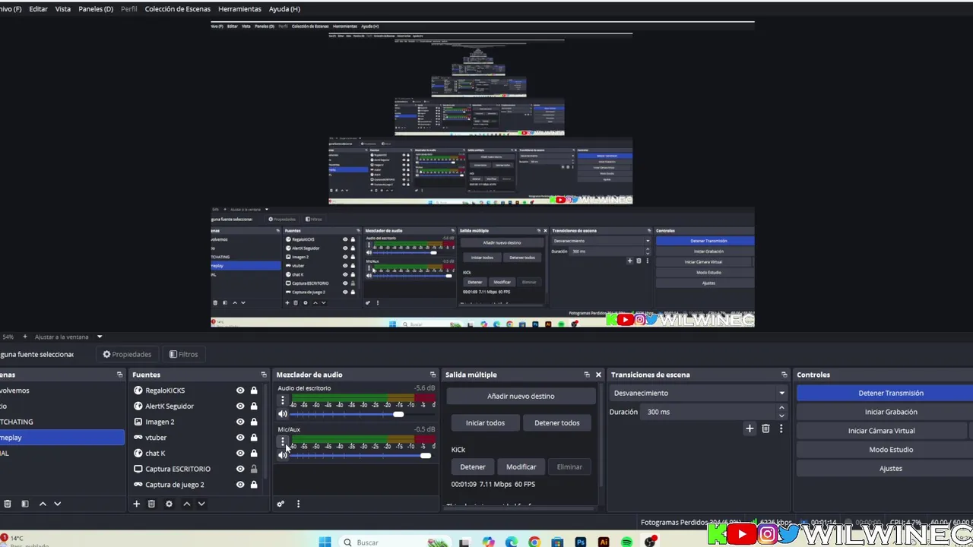This screenshot has height=547, width=973.
Task: Open scene filters icon in Escenas toolbar
Action: (x=25, y=504)
